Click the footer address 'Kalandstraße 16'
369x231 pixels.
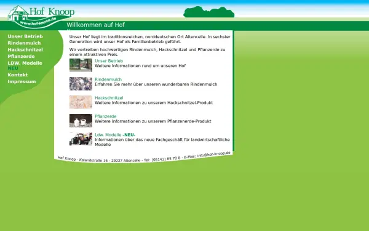click(x=93, y=160)
